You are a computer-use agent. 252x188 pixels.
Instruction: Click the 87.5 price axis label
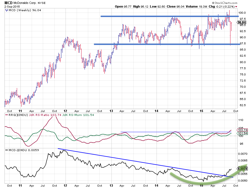coord(242,44)
